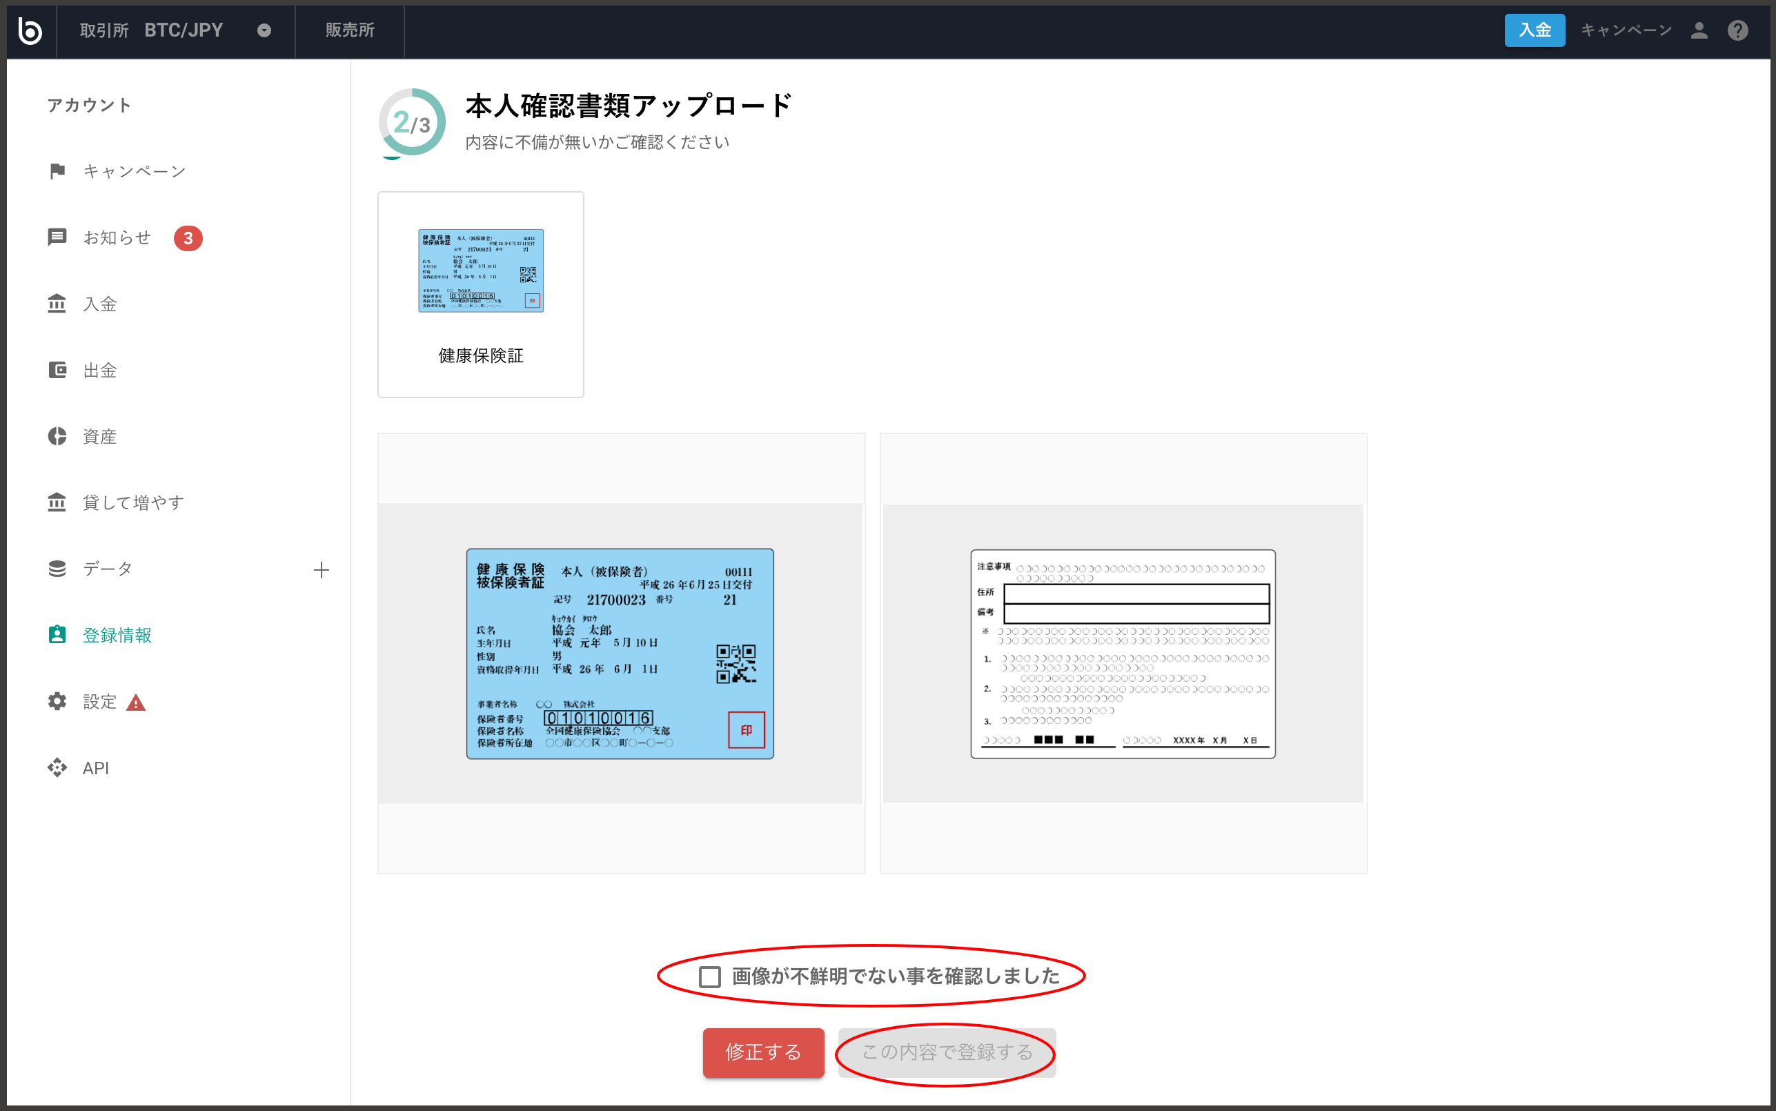Click the 内容に不備が無いかご確認ください subtitle text
This screenshot has width=1776, height=1111.
(x=597, y=142)
